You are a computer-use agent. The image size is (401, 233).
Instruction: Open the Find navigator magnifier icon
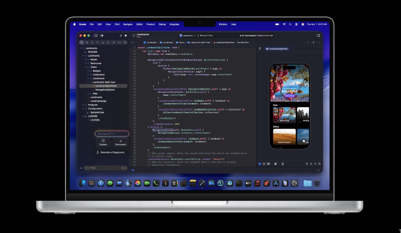click(98, 43)
